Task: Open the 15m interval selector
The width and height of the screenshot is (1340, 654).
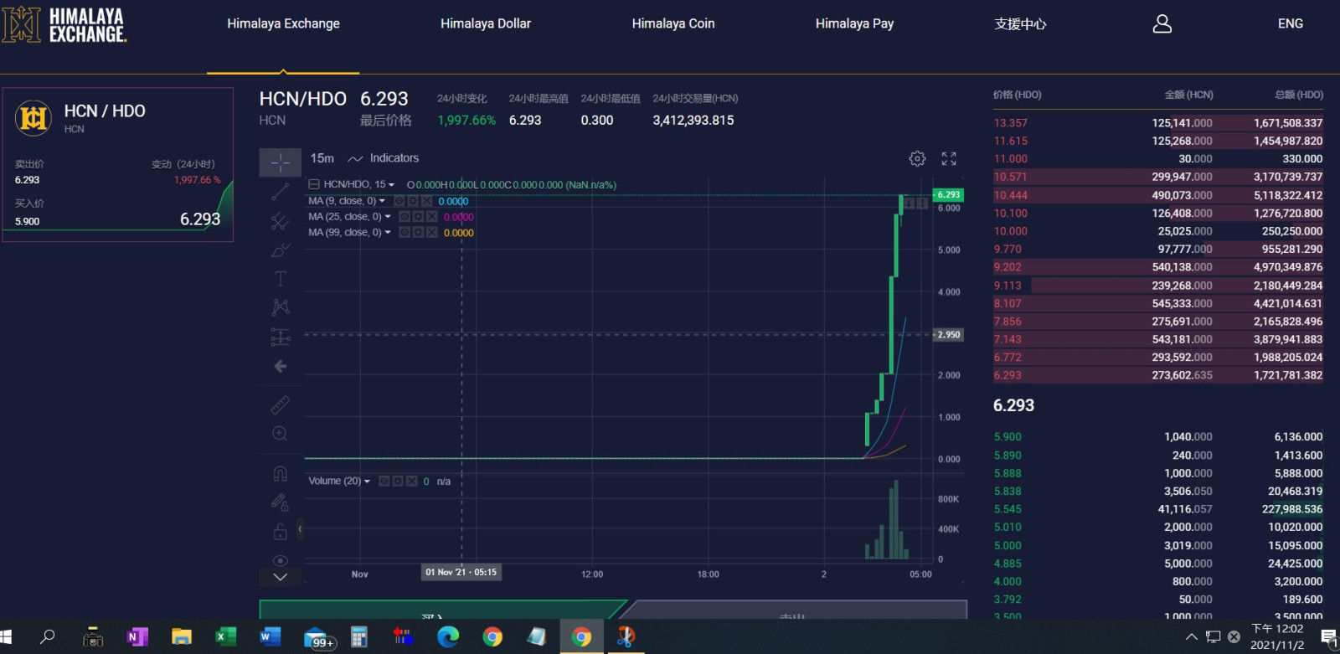Action: coord(322,158)
